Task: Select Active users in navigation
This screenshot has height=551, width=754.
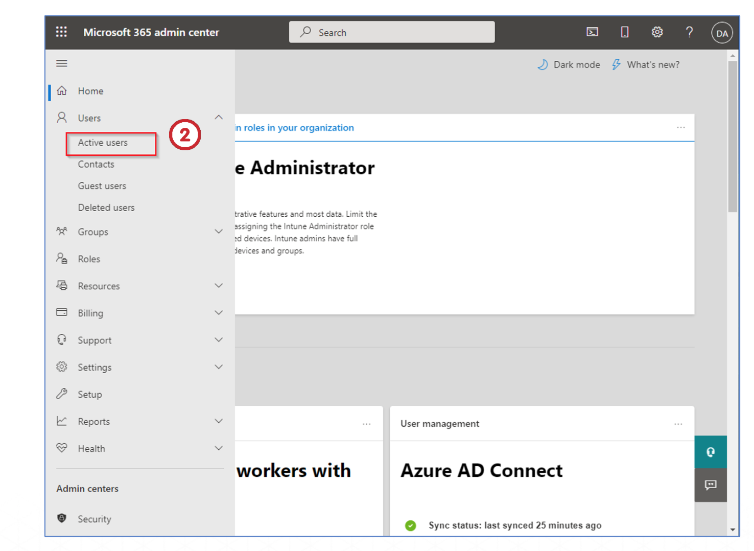Action: [x=103, y=143]
